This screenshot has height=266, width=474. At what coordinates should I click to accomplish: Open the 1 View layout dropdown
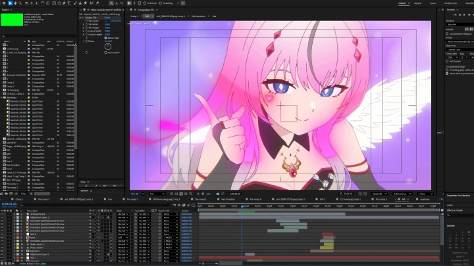(425, 194)
